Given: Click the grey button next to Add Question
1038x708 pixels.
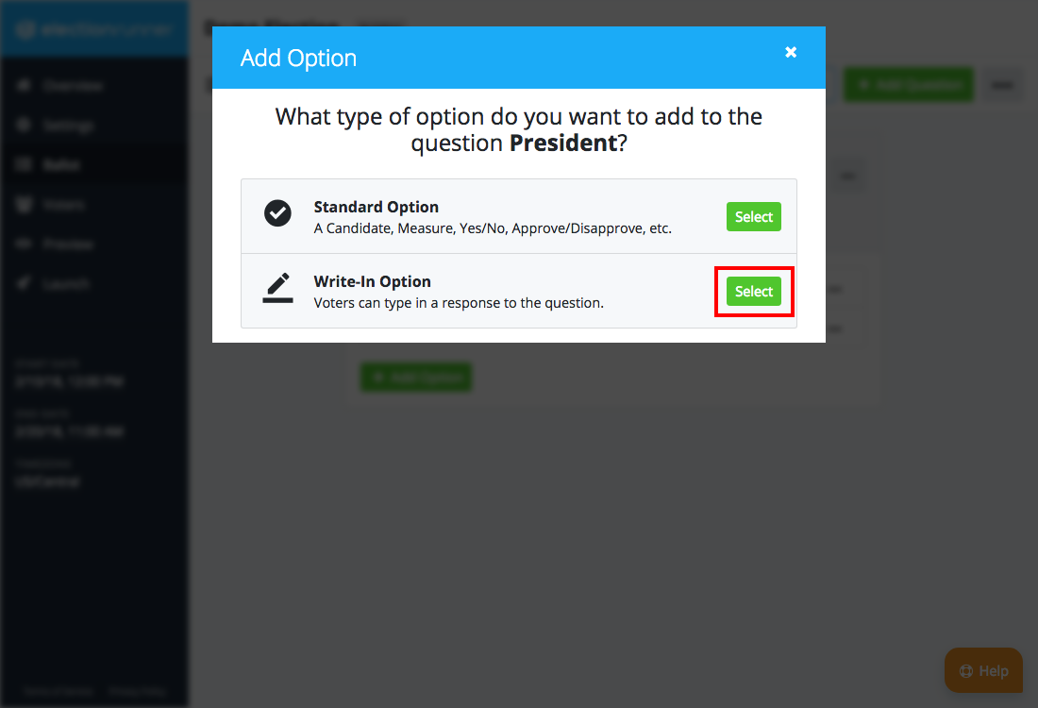Looking at the screenshot, I should [1002, 84].
